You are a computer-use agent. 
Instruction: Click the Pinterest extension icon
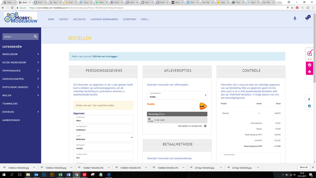tap(297, 8)
